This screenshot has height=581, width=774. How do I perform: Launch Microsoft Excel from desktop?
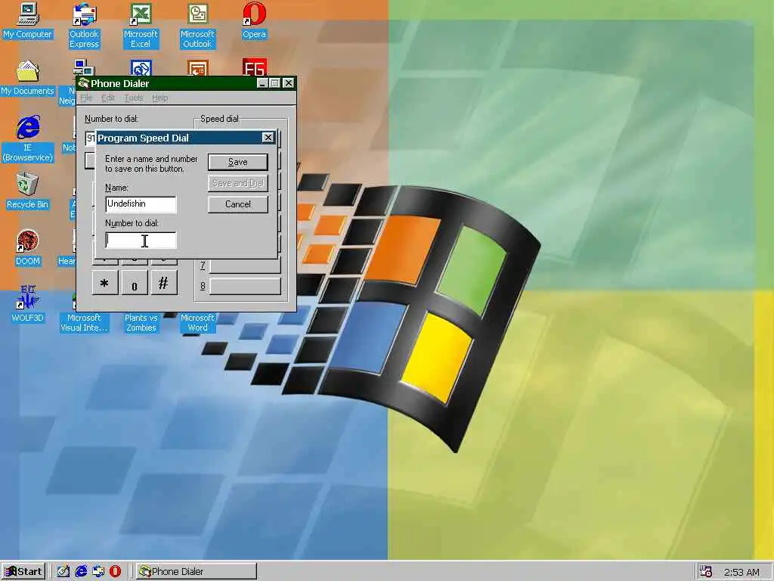[x=141, y=25]
